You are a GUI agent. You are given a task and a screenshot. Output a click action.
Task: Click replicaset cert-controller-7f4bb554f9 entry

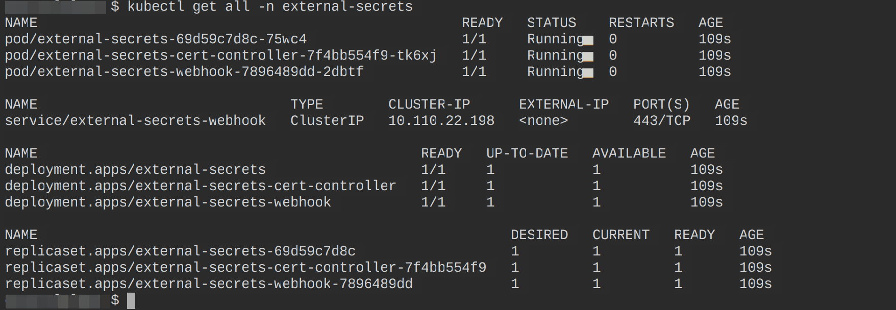pos(245,268)
